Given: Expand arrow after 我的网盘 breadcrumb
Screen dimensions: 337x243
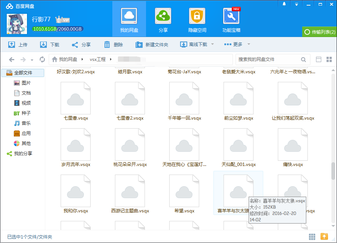Looking at the screenshot, I should click(x=82, y=59).
